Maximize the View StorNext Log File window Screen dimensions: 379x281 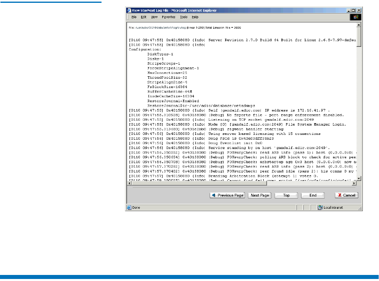click(x=354, y=10)
